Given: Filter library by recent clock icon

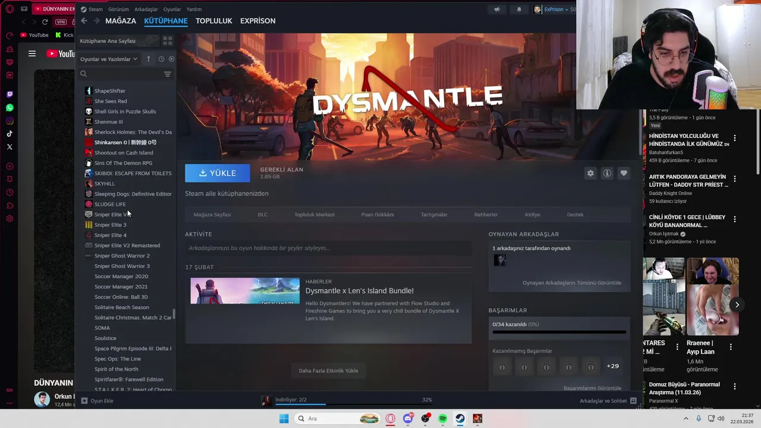Looking at the screenshot, I should coord(161,59).
